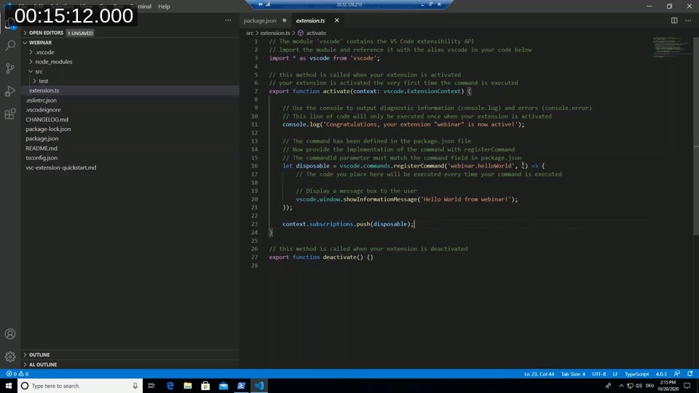Open the Extensions view
The height and width of the screenshot is (393, 699).
(x=10, y=114)
